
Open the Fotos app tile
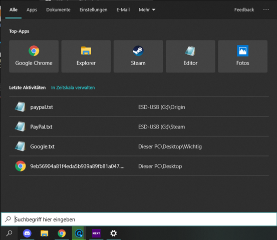click(x=243, y=56)
